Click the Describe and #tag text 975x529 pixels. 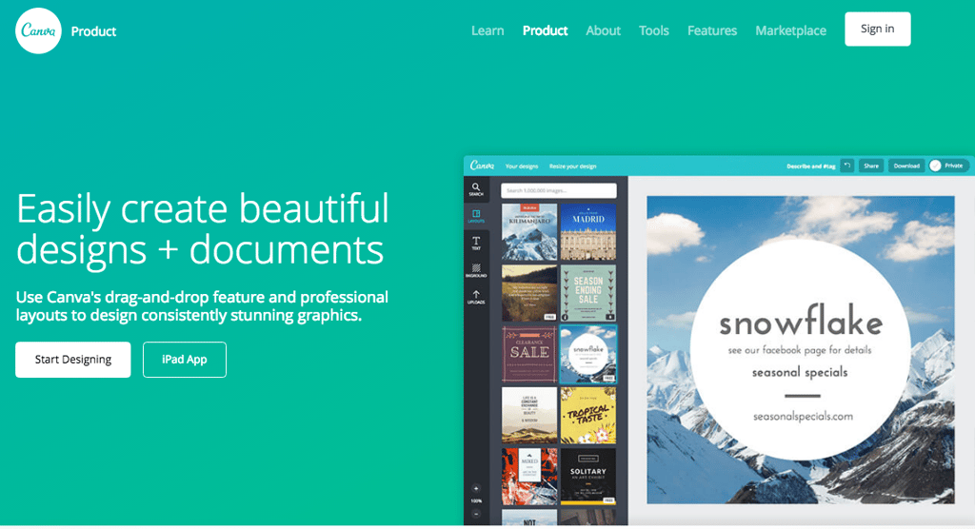click(811, 166)
